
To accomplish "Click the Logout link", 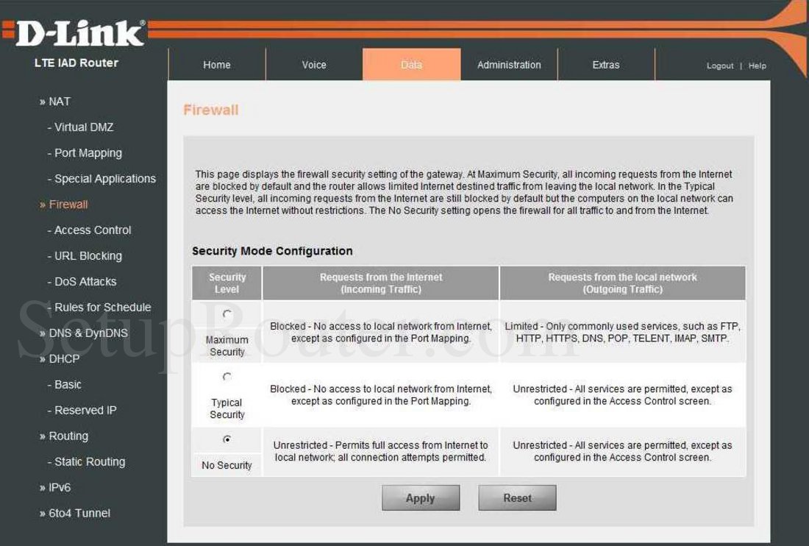I will [719, 65].
